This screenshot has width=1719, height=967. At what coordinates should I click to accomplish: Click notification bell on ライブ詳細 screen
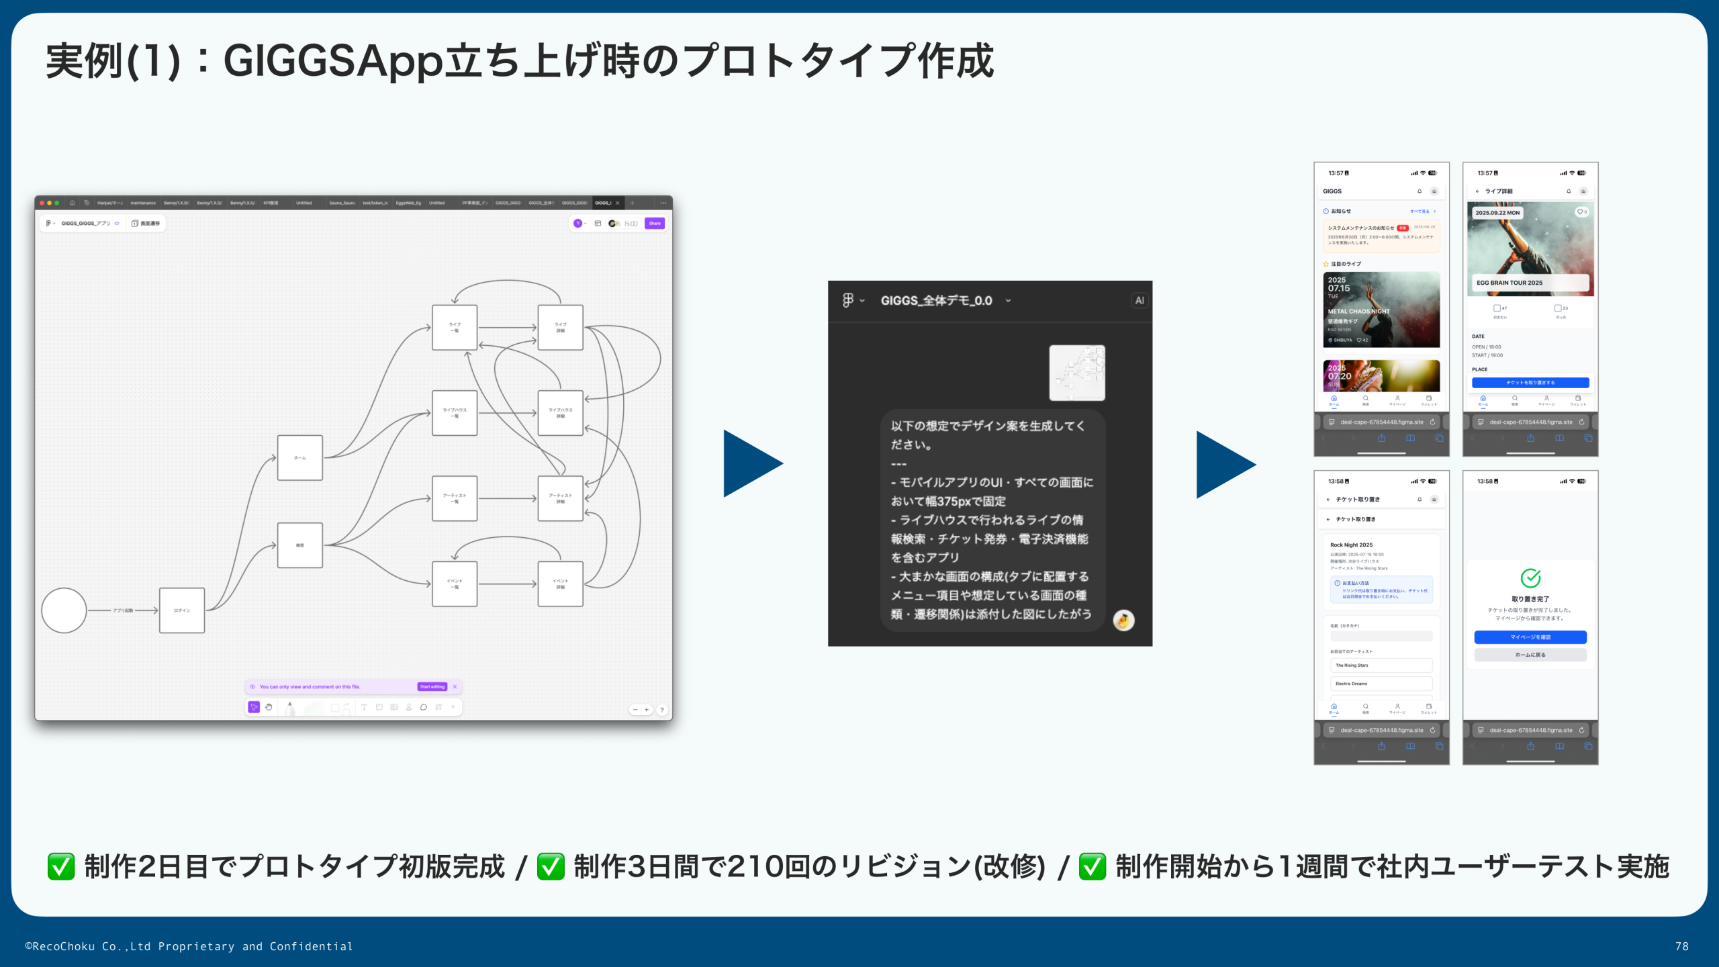click(x=1569, y=191)
